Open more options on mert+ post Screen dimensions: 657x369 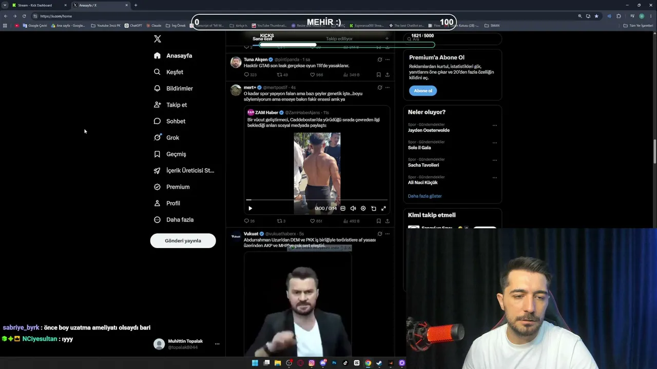[x=388, y=87]
